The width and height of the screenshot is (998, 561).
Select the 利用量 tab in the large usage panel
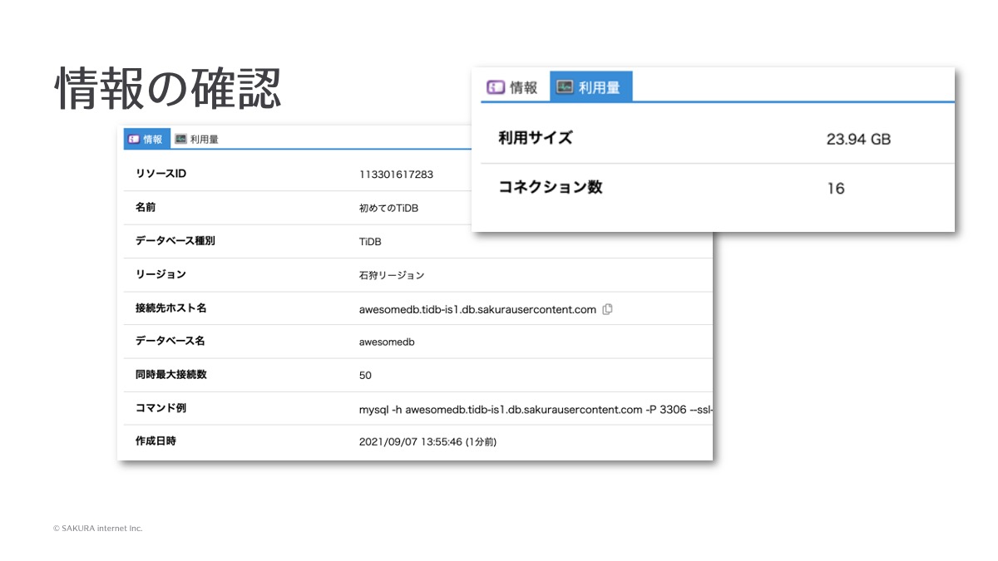[x=590, y=87]
